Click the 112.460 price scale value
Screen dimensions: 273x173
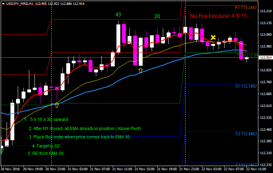tap(266, 130)
